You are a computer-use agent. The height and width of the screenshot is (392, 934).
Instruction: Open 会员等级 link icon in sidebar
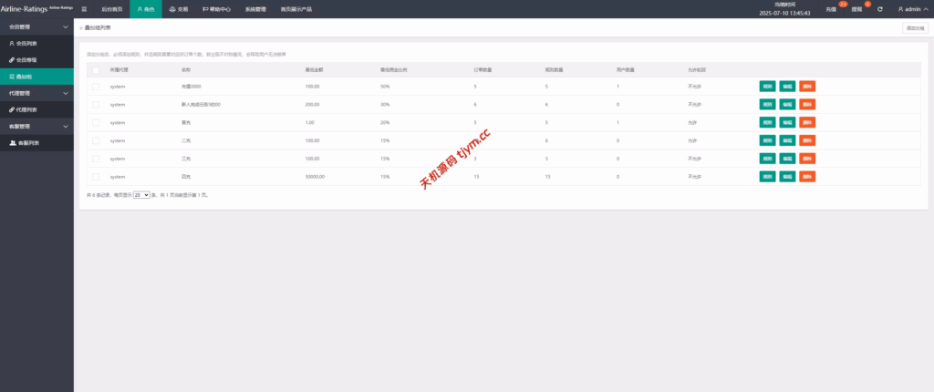12,59
